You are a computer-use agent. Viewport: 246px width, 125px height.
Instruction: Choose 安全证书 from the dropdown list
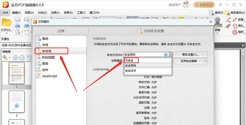148,71
